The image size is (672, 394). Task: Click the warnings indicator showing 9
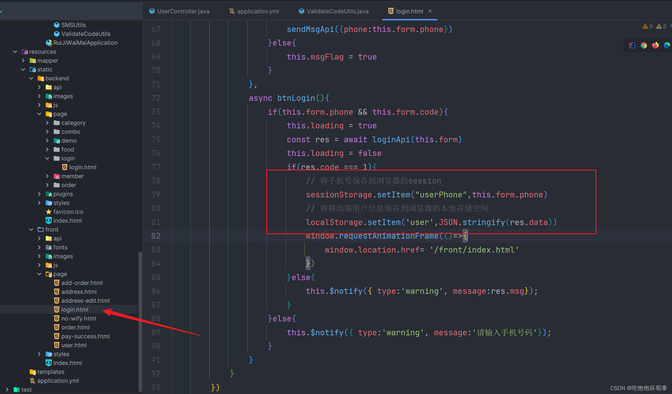pyautogui.click(x=647, y=26)
